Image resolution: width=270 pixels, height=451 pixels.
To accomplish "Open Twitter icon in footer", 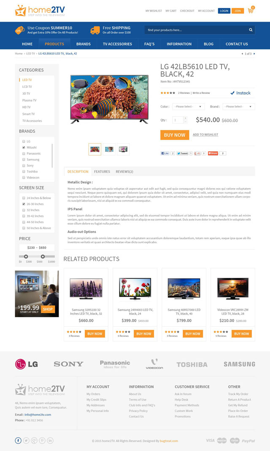I will tap(26, 440).
